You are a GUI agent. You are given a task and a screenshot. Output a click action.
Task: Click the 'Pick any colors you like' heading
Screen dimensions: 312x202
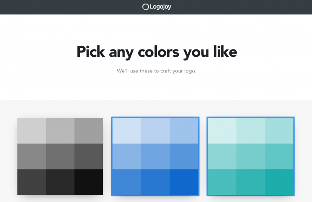157,52
